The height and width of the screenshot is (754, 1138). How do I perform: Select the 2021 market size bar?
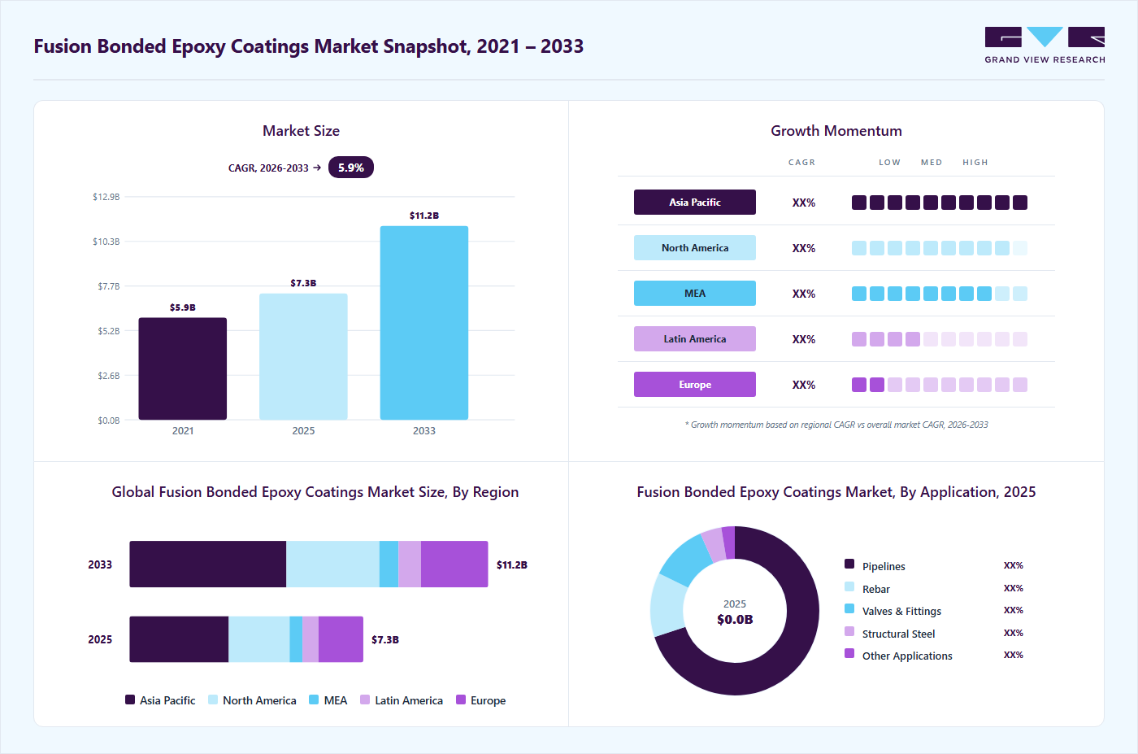[183, 368]
